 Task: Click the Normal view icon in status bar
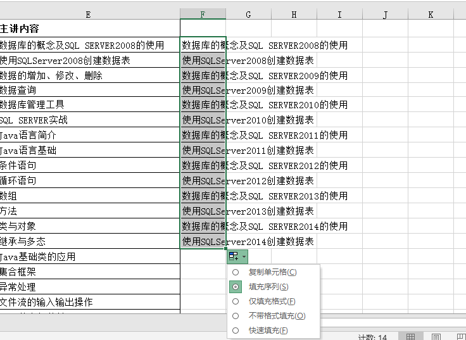(x=410, y=337)
